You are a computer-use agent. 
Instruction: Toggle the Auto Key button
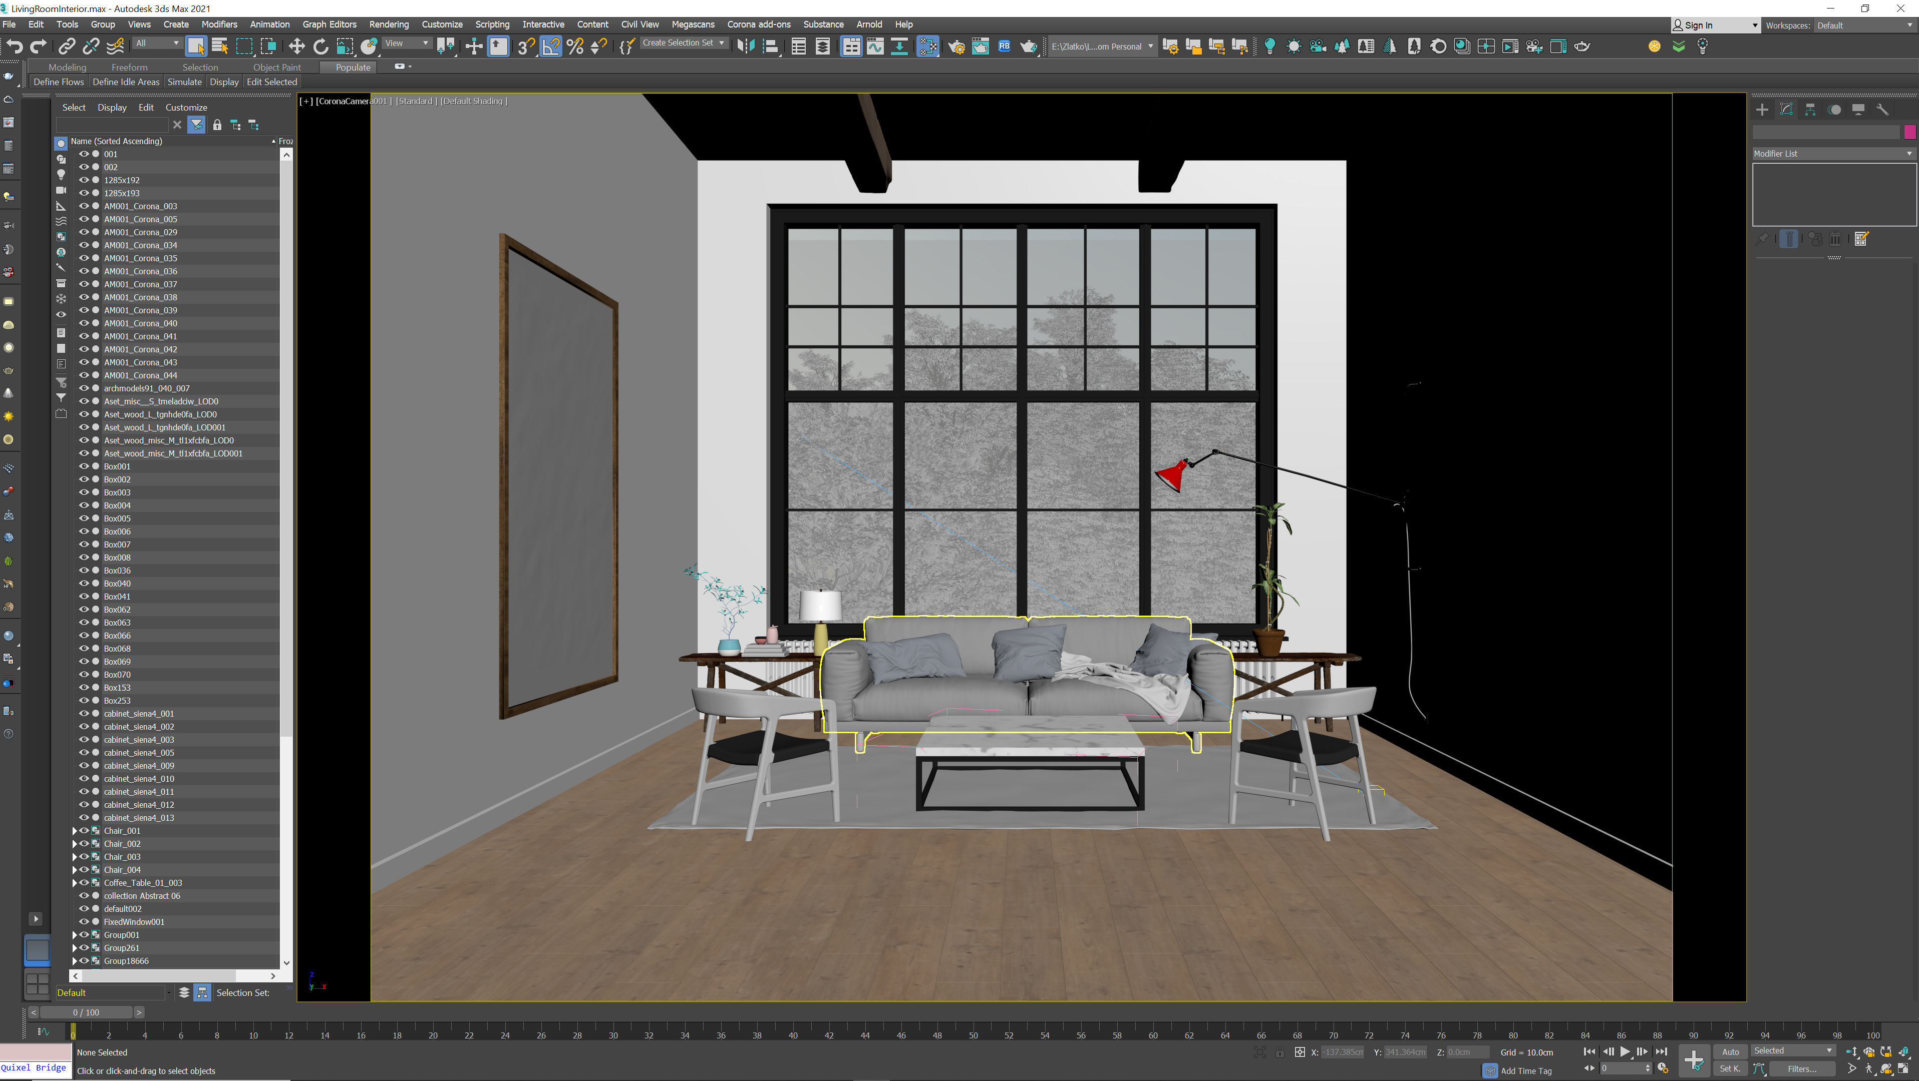1731,1051
